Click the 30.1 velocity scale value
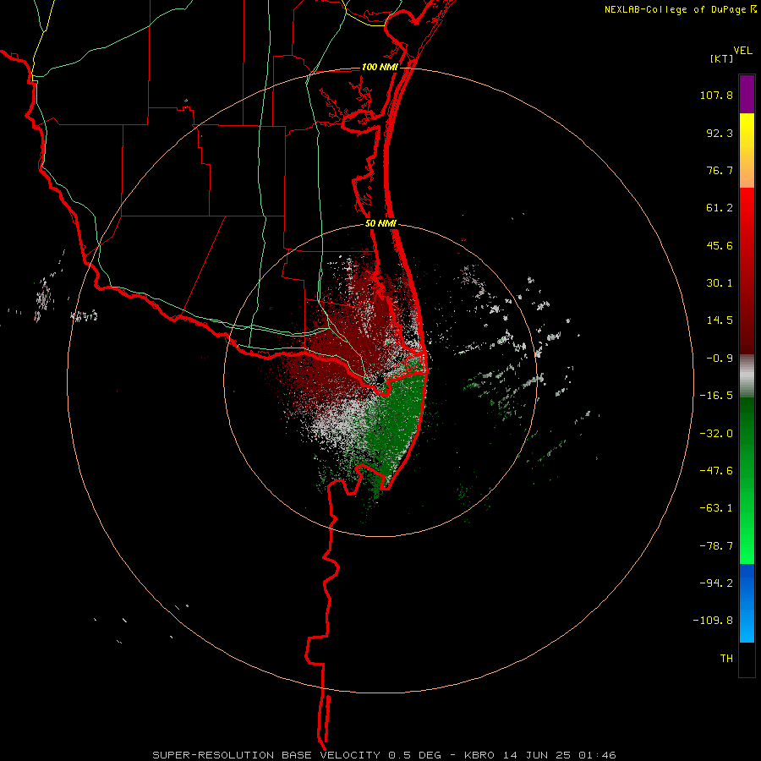This screenshot has width=761, height=761. [x=720, y=283]
